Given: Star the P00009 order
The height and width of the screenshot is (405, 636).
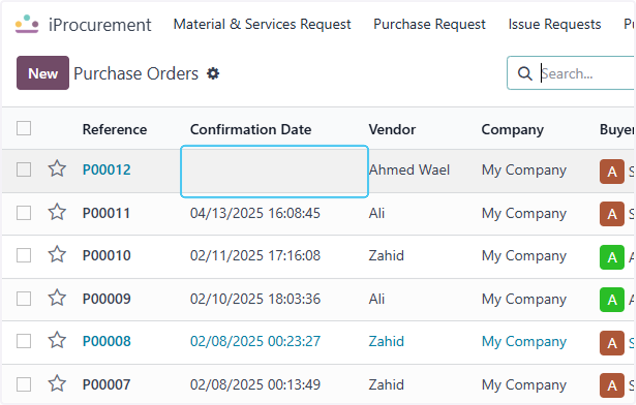Looking at the screenshot, I should point(57,299).
